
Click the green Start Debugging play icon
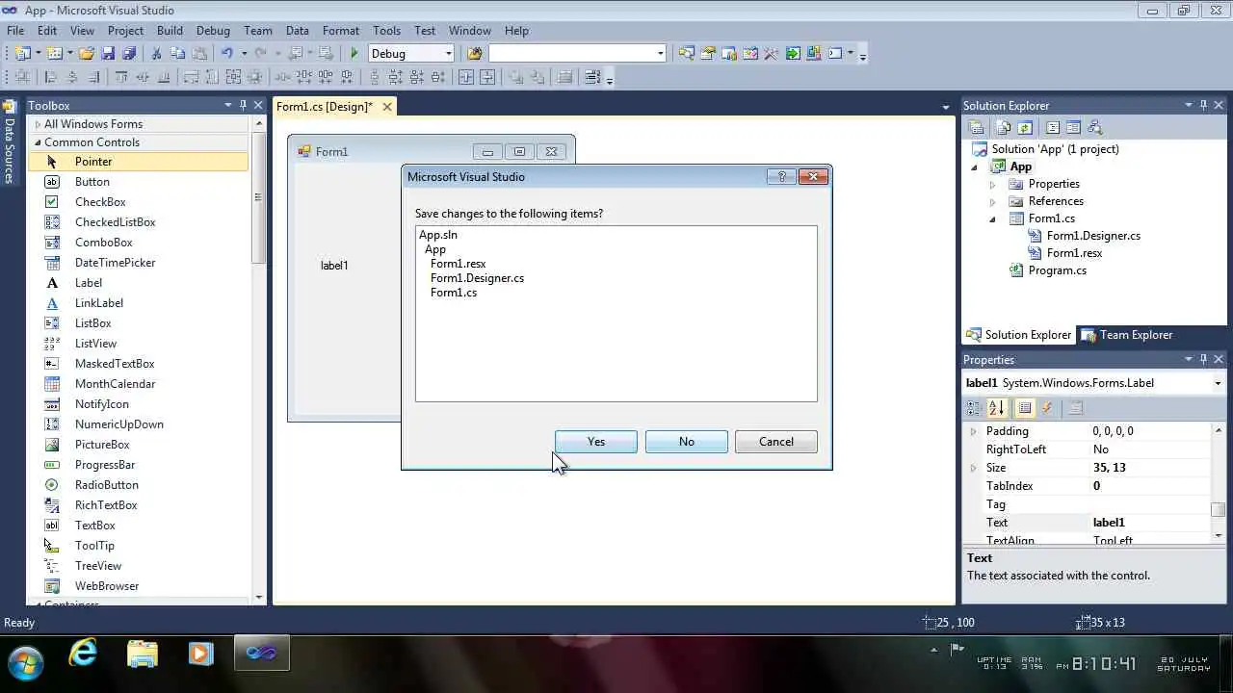pos(354,53)
